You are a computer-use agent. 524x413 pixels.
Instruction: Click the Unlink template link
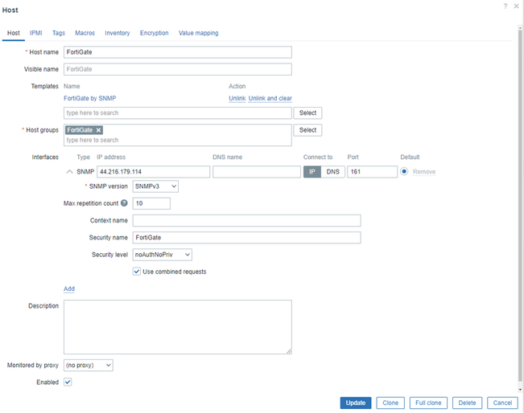[237, 98]
